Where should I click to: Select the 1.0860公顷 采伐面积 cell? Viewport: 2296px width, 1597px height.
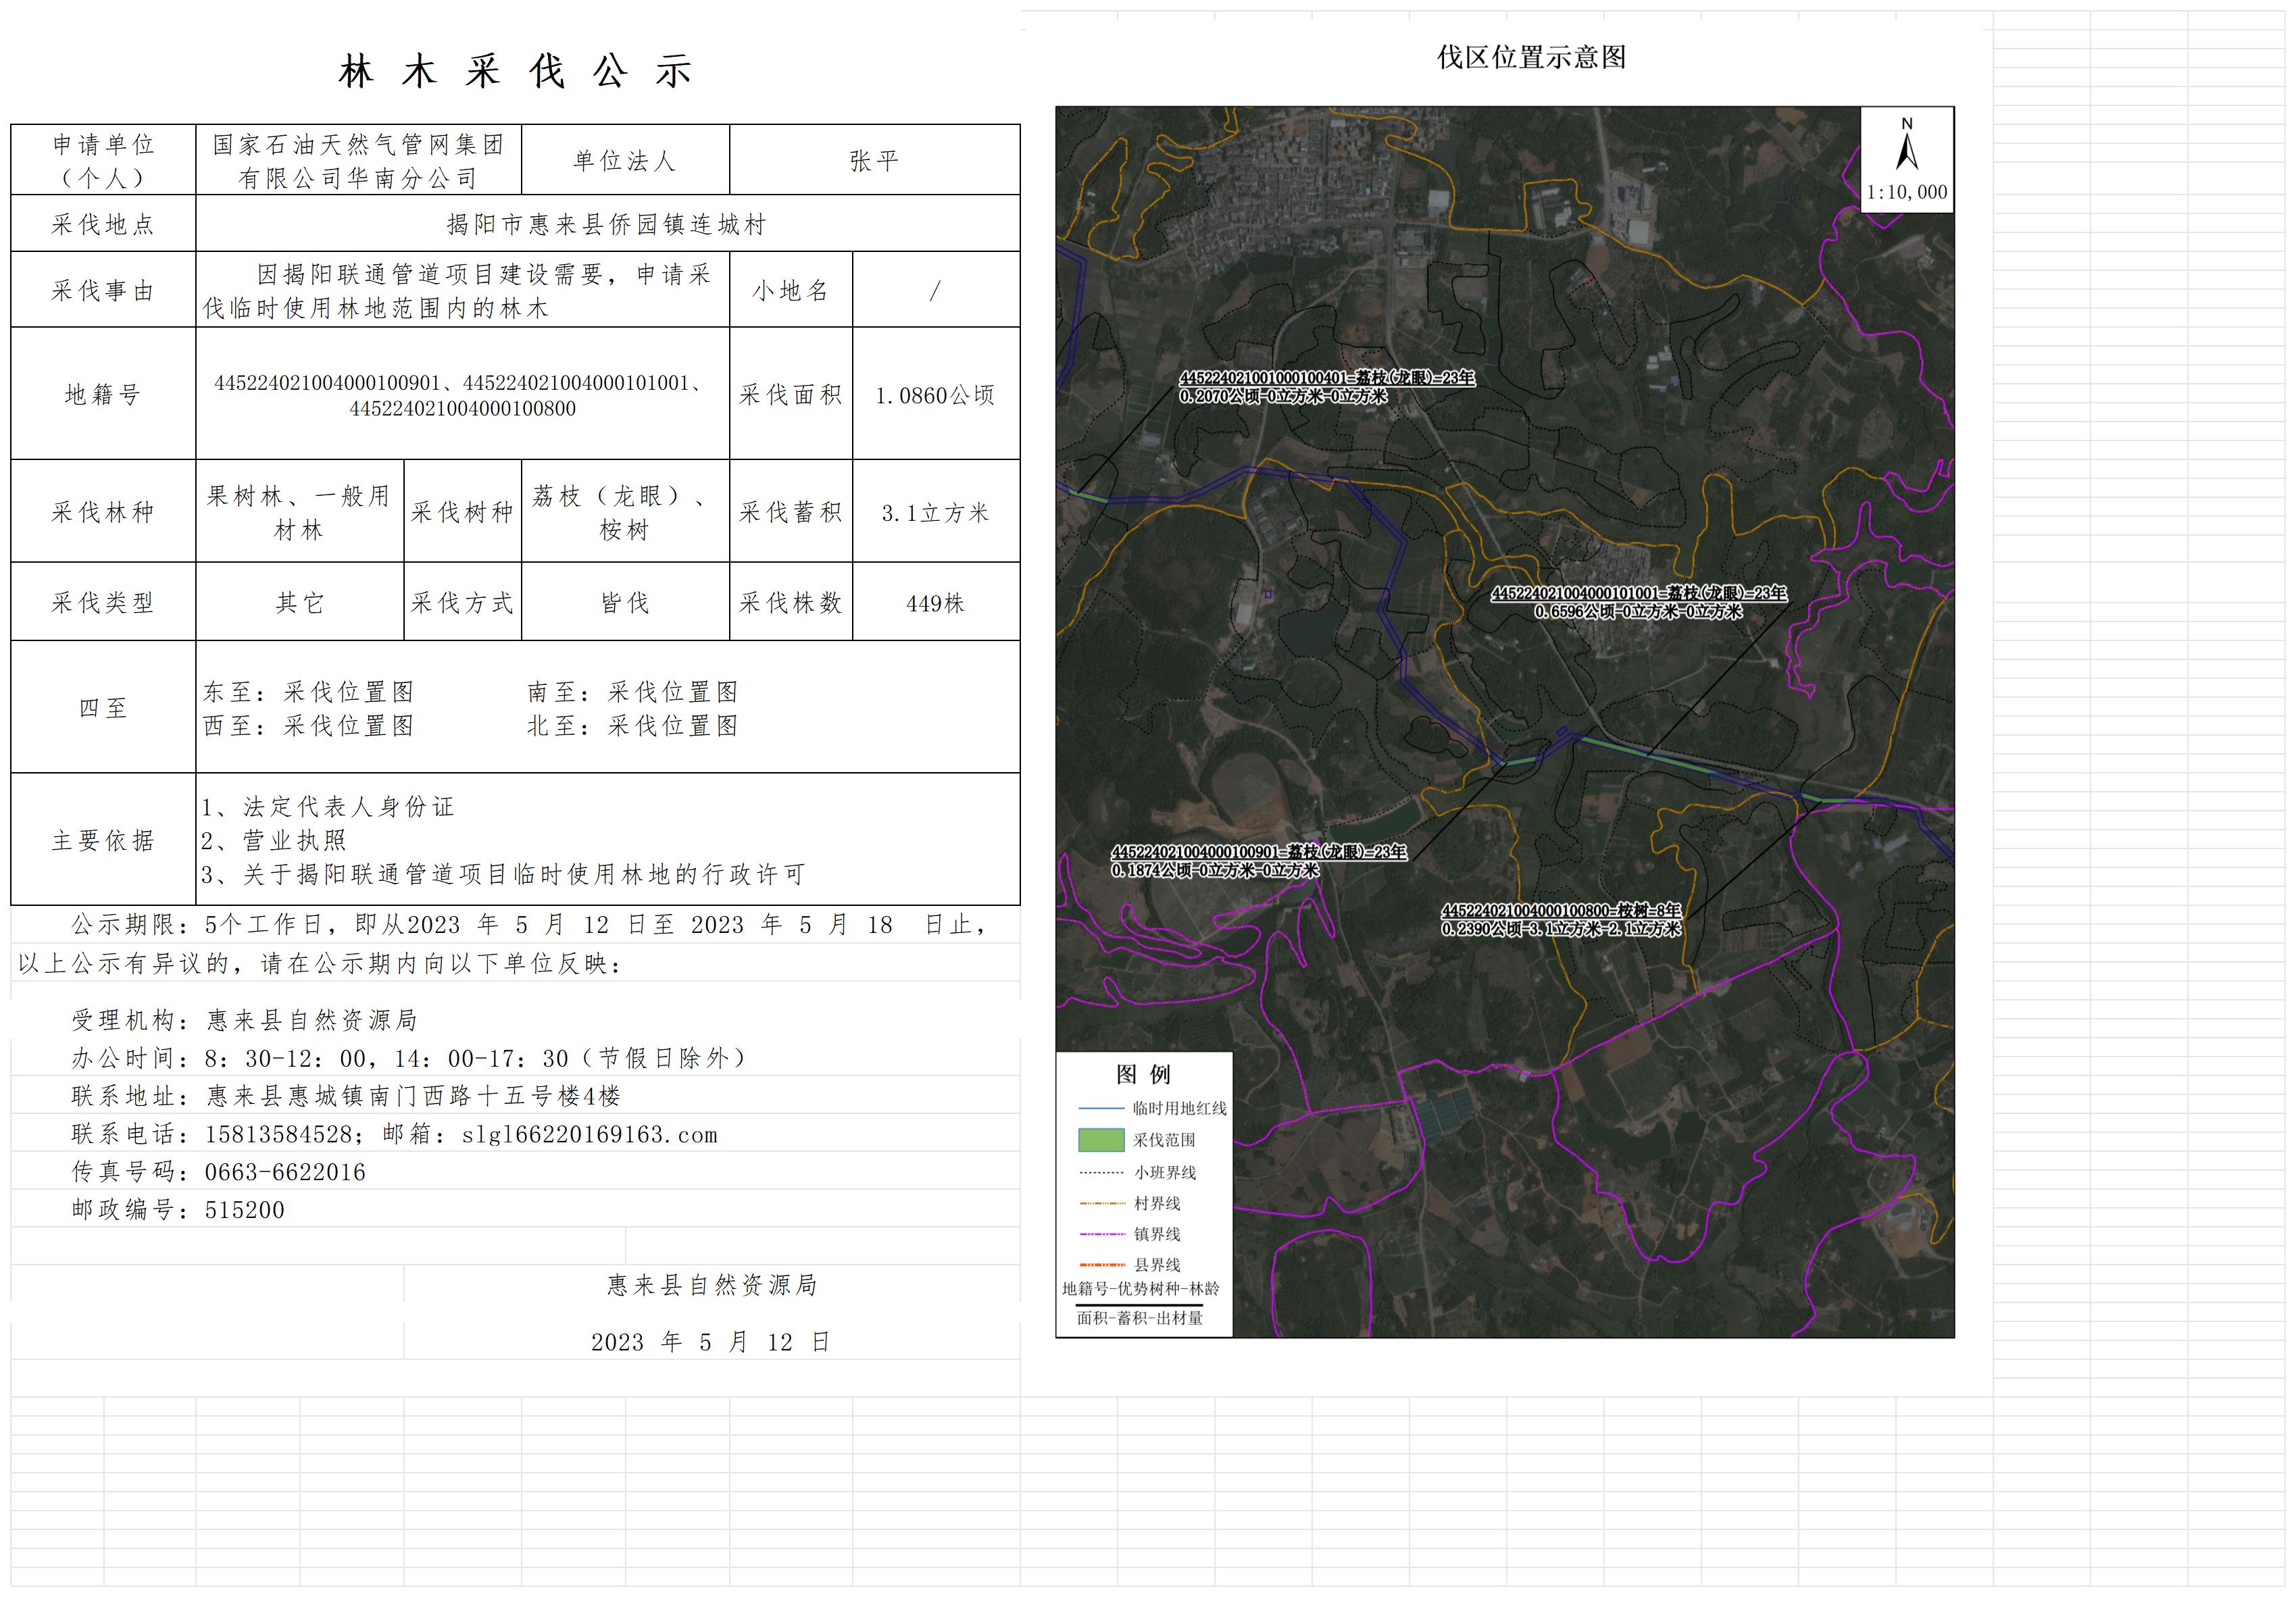tap(935, 396)
